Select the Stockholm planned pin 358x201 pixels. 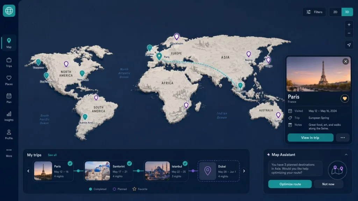[x=177, y=36]
